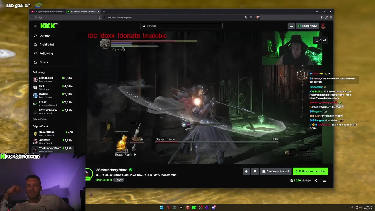
Task: Open the taskbar clock and date
Action: [x=368, y=207]
